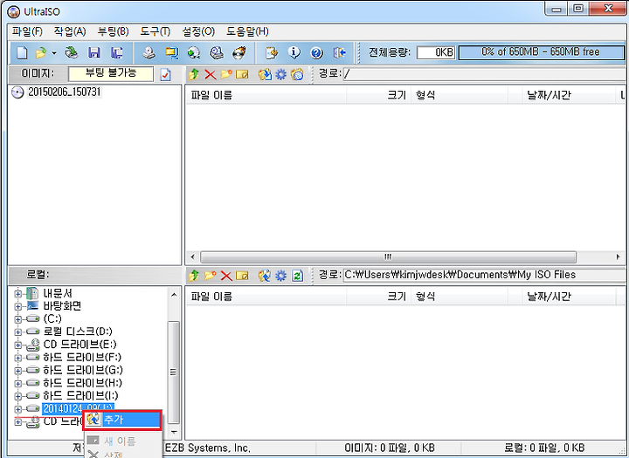629x458 pixels.
Task: Click the Open CD/DVD disc icon
Action: point(72,53)
